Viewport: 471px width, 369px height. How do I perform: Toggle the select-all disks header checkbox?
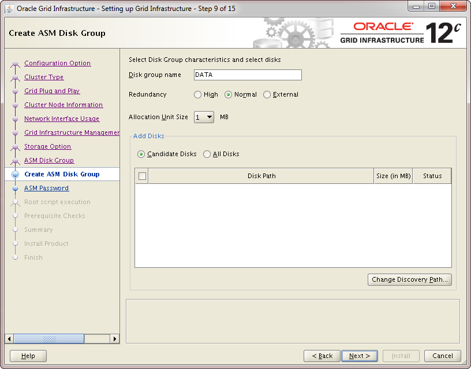(142, 176)
